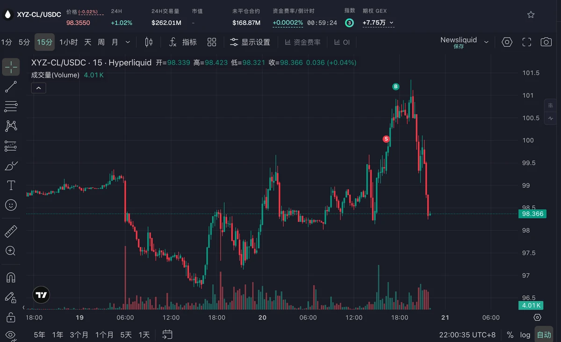The width and height of the screenshot is (561, 342).
Task: Open the candlestick chart style selector
Action: tap(149, 42)
